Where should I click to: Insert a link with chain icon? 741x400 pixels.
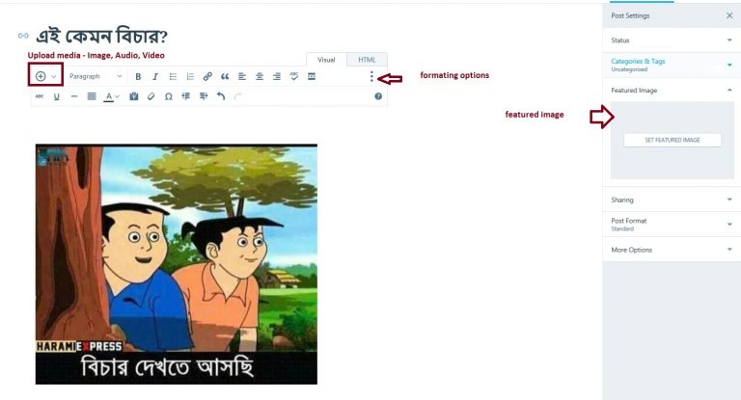pyautogui.click(x=207, y=76)
